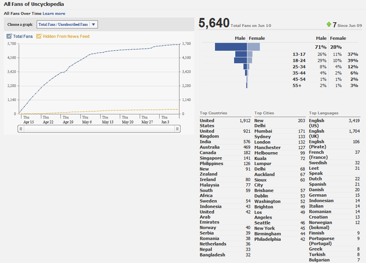Select the May 6 marker on the time axis

[x=87, y=120]
